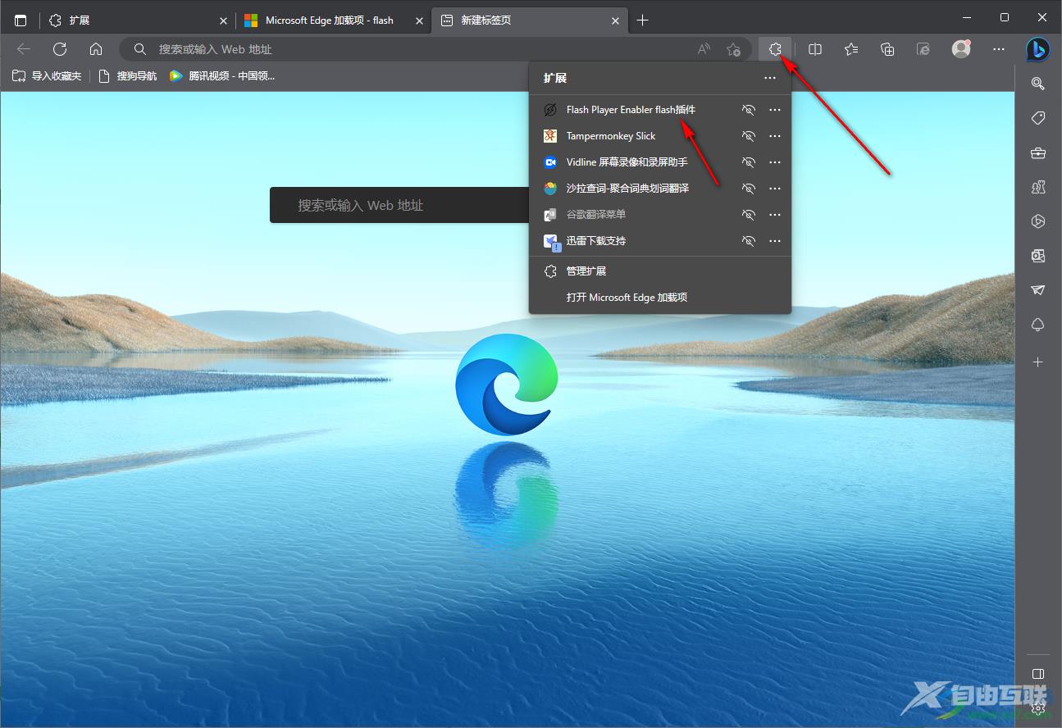Switch to the Microsoft Edge 加载项 tab
This screenshot has width=1062, height=728.
(x=330, y=20)
